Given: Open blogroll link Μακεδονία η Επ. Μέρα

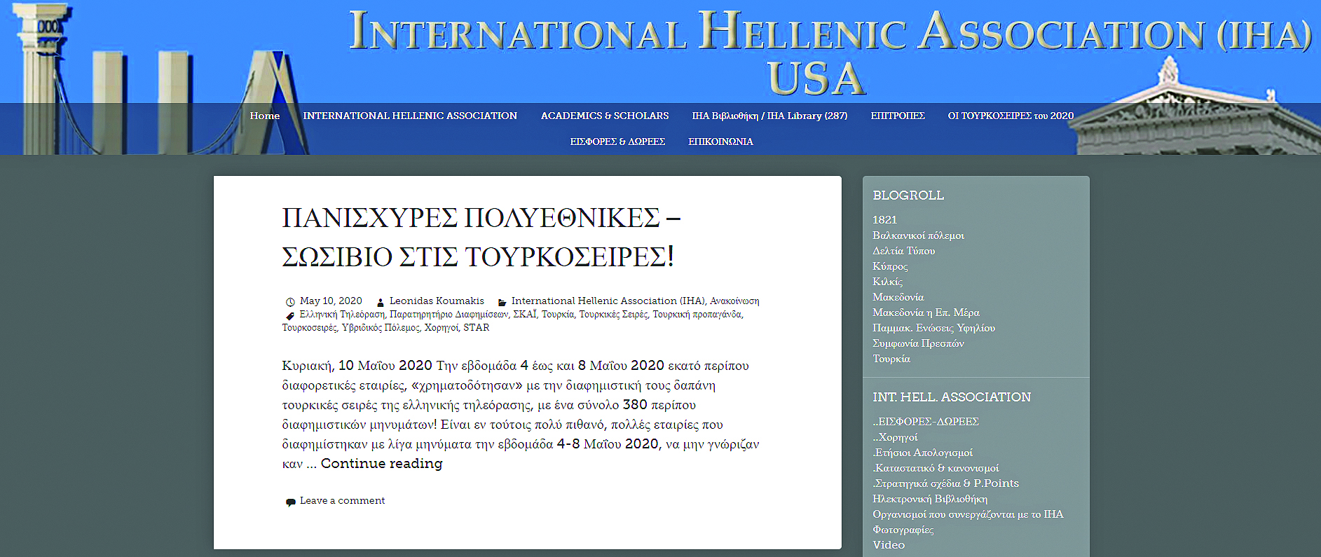Looking at the screenshot, I should [926, 312].
